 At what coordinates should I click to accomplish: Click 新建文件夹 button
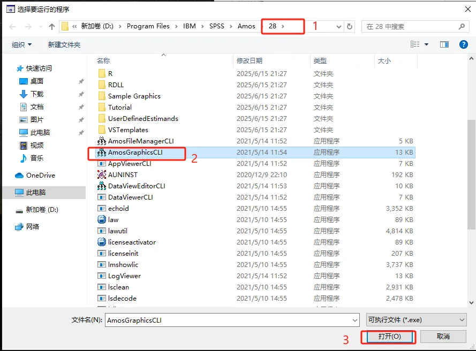pyautogui.click(x=64, y=44)
